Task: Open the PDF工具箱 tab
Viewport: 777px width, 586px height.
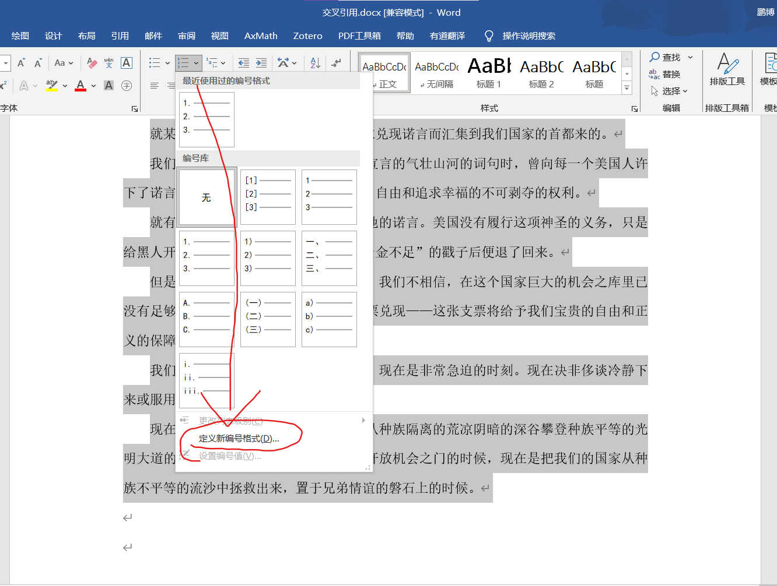Action: tap(359, 36)
